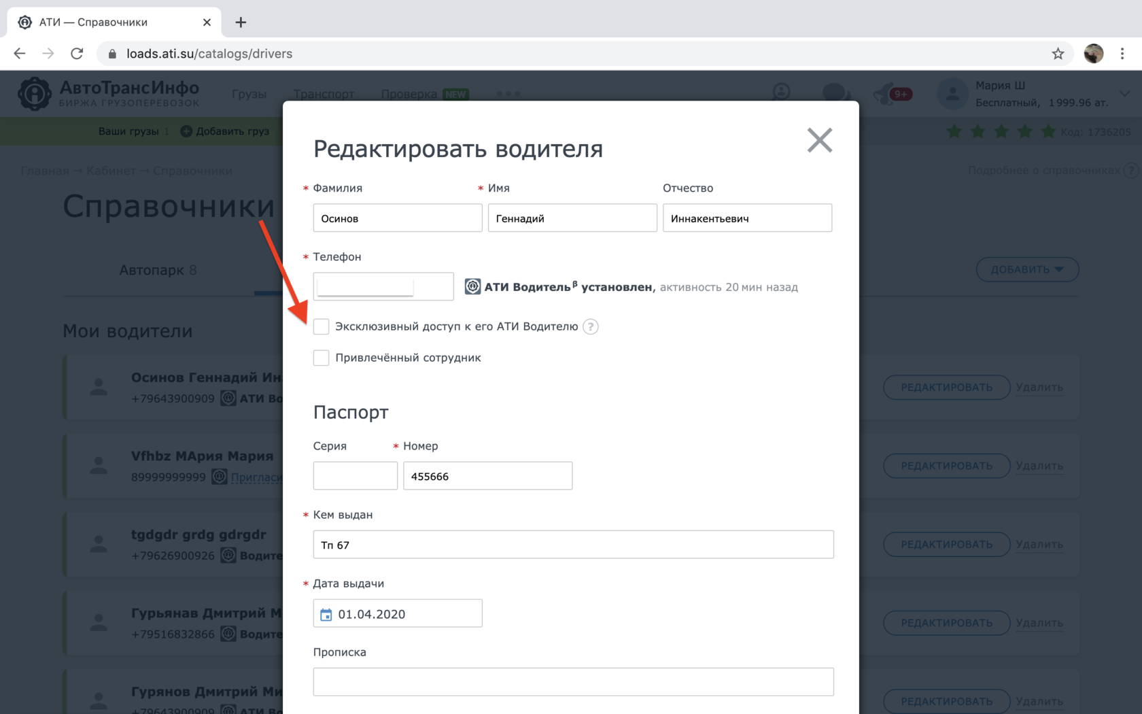Open Подробнее о справочниках link
Viewport: 1142px width, 714px height.
point(1044,170)
